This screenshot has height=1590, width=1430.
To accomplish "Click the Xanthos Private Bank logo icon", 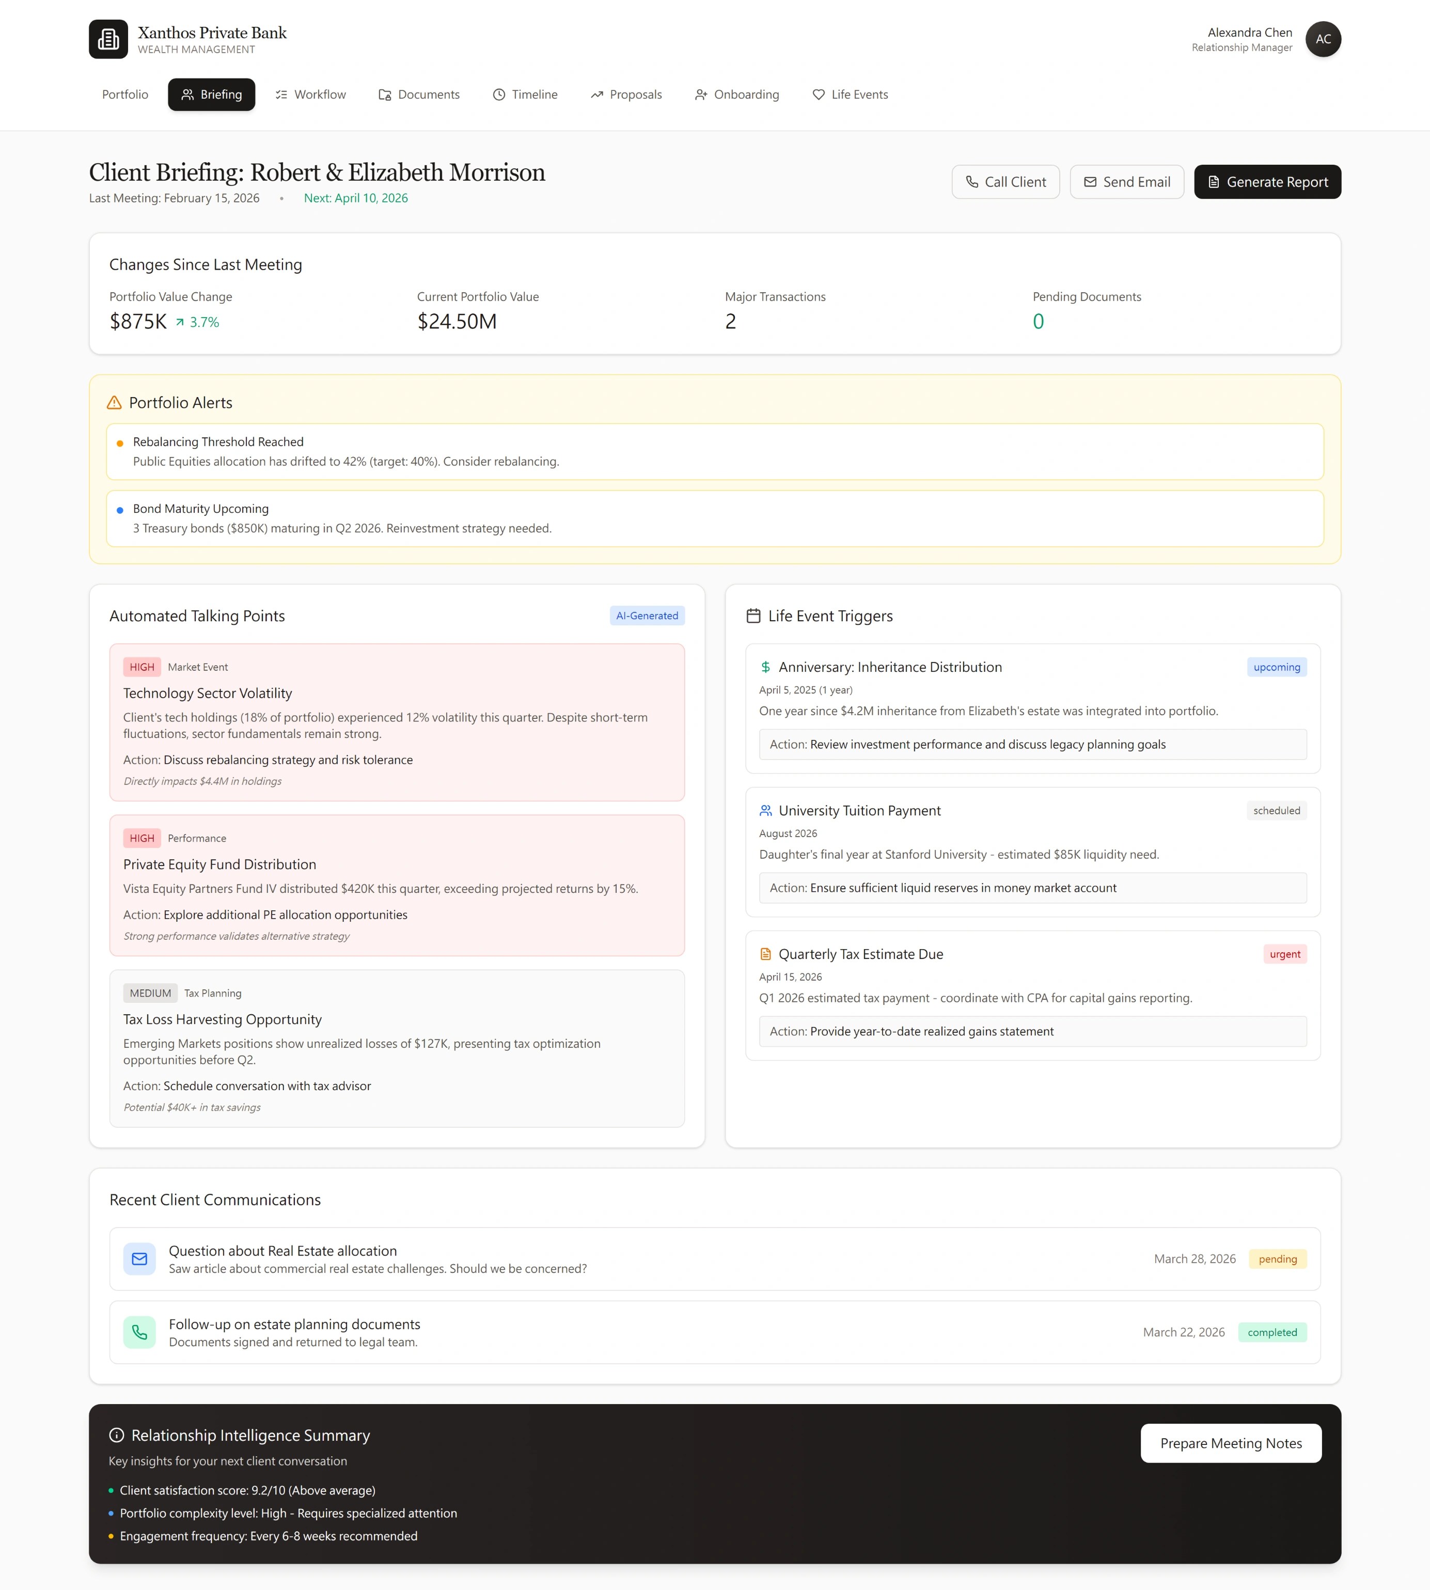I will tap(107, 39).
